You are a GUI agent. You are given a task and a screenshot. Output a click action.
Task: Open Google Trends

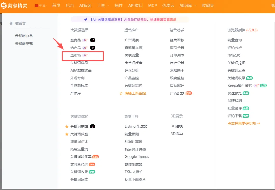pos(137,157)
